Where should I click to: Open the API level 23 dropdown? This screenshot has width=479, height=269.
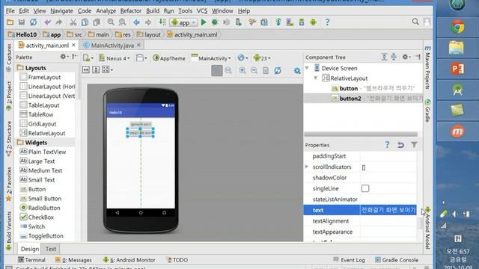pyautogui.click(x=262, y=58)
